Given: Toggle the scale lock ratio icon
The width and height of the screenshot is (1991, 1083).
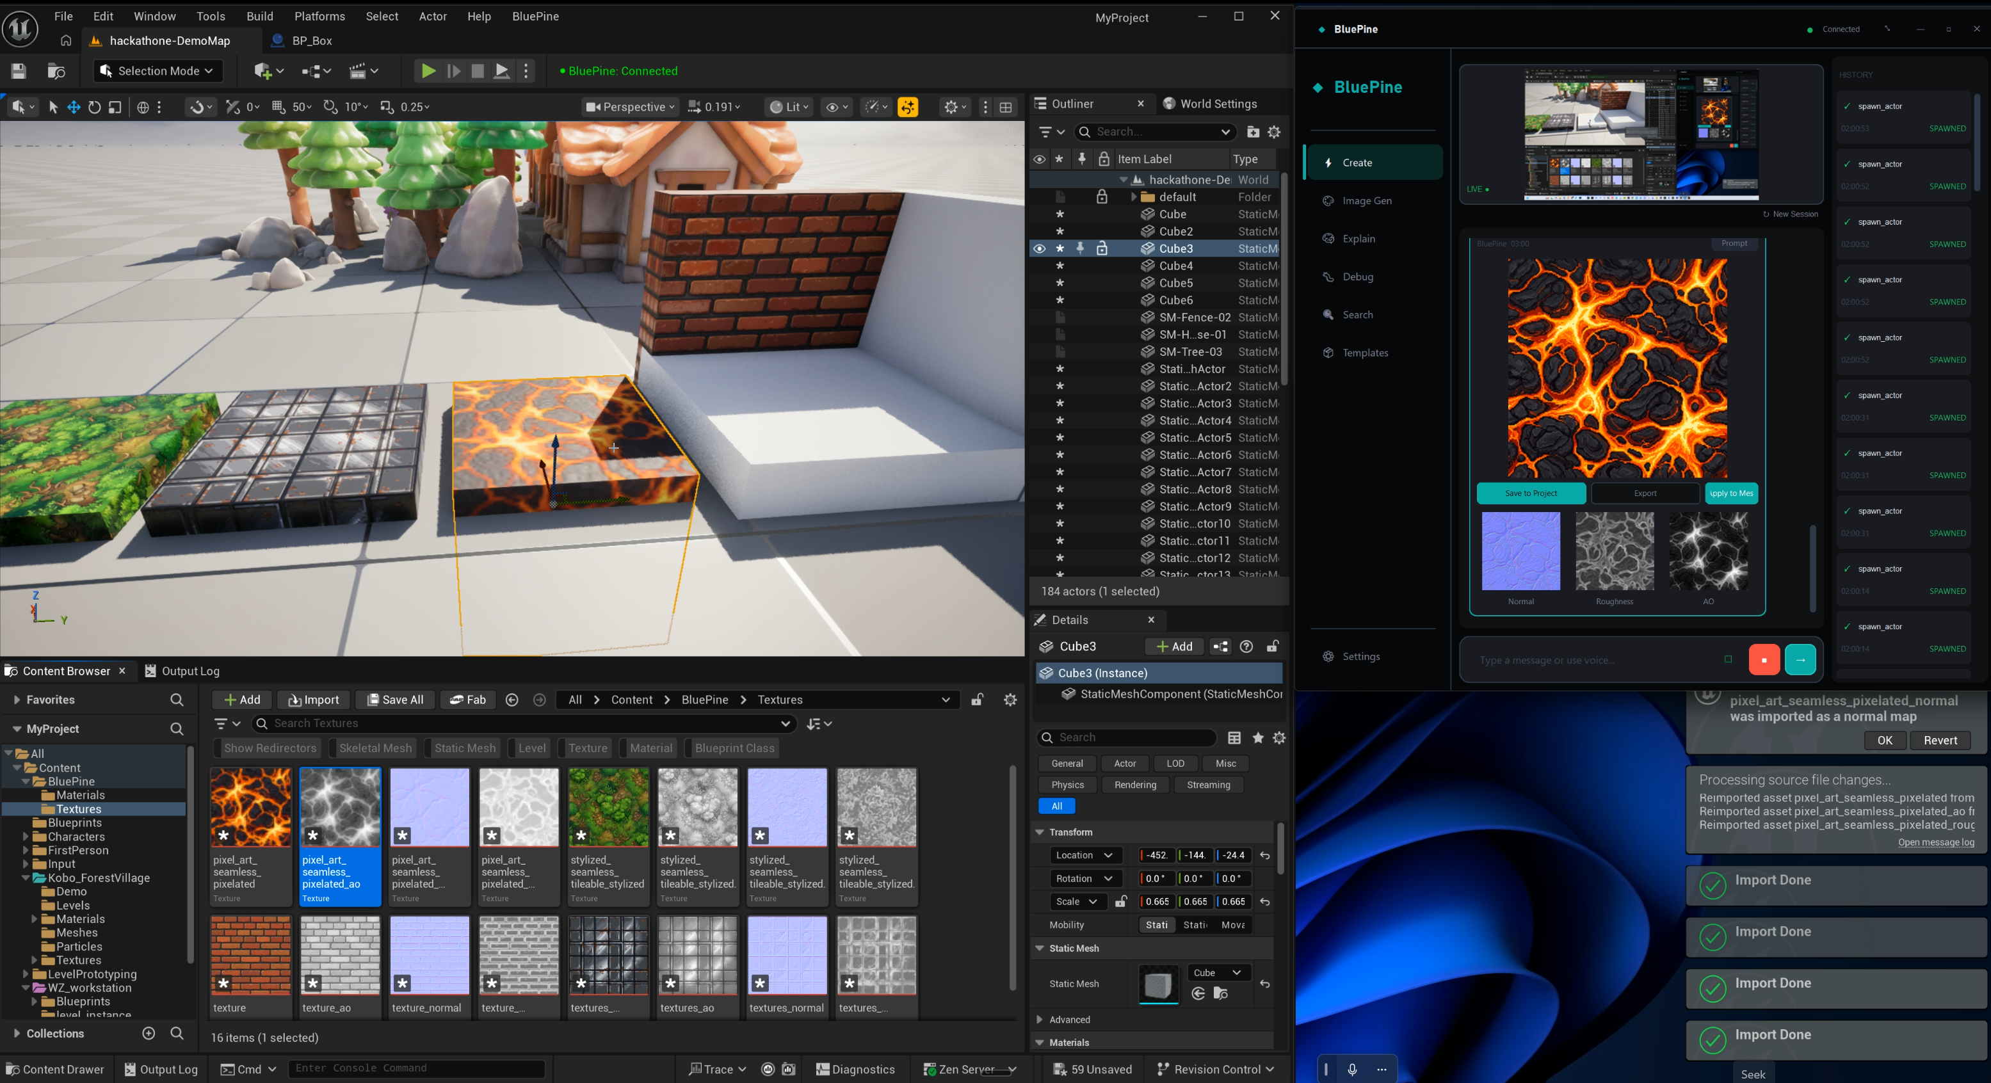Looking at the screenshot, I should pyautogui.click(x=1121, y=901).
